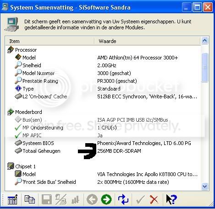Click the greyed-out save floppy icon

(x=47, y=199)
